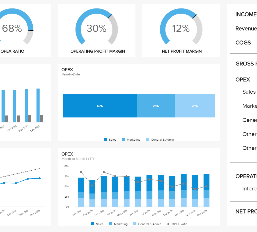Viewport: 257px width, 232px height.
Task: Click Sales legend icon in Month-to-Month OPEX chart
Action: [x=93, y=224]
